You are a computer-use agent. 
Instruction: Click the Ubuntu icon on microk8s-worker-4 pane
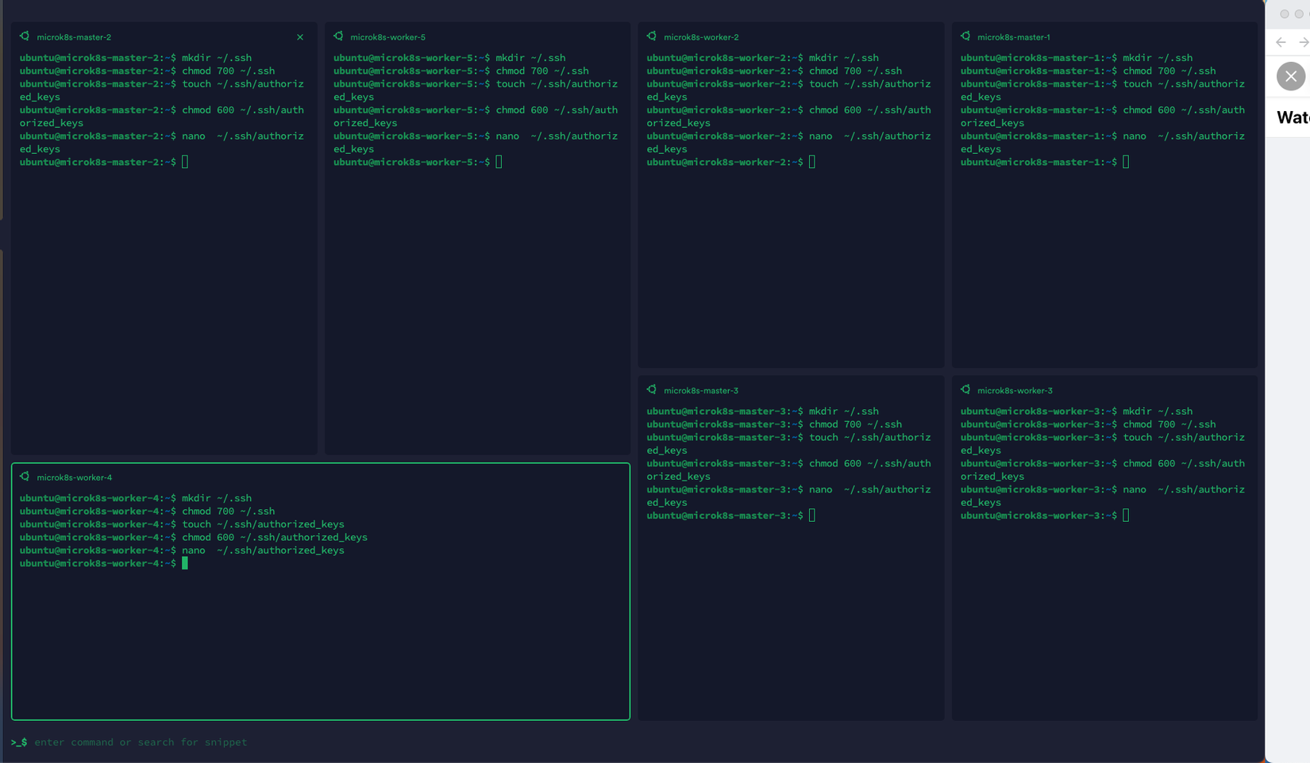(26, 477)
